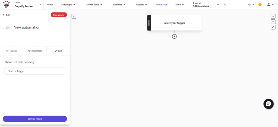This screenshot has height=127, width=278.
Task: Click the orange help question icon
Action: click(260, 5)
